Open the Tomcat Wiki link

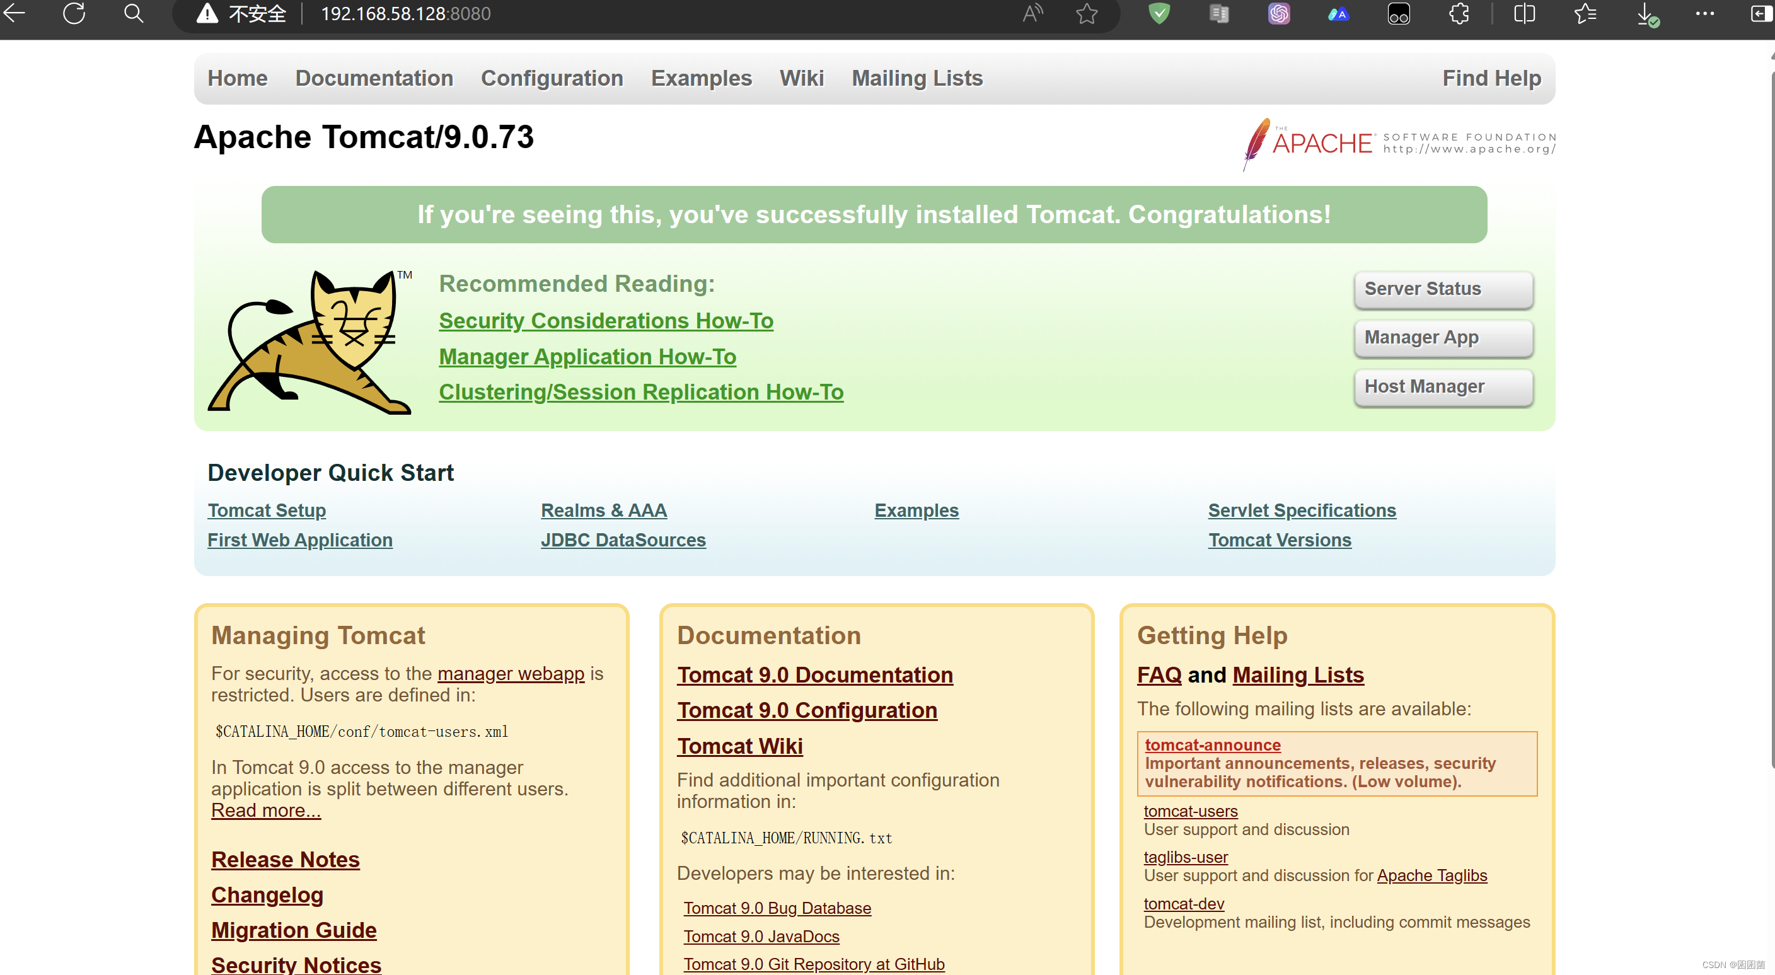[x=740, y=746]
